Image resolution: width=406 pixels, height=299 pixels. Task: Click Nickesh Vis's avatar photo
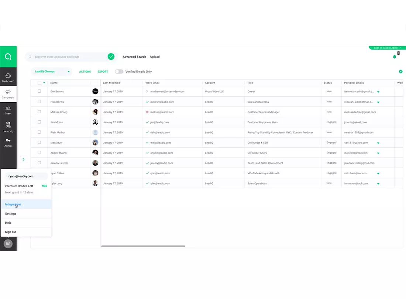tap(95, 102)
